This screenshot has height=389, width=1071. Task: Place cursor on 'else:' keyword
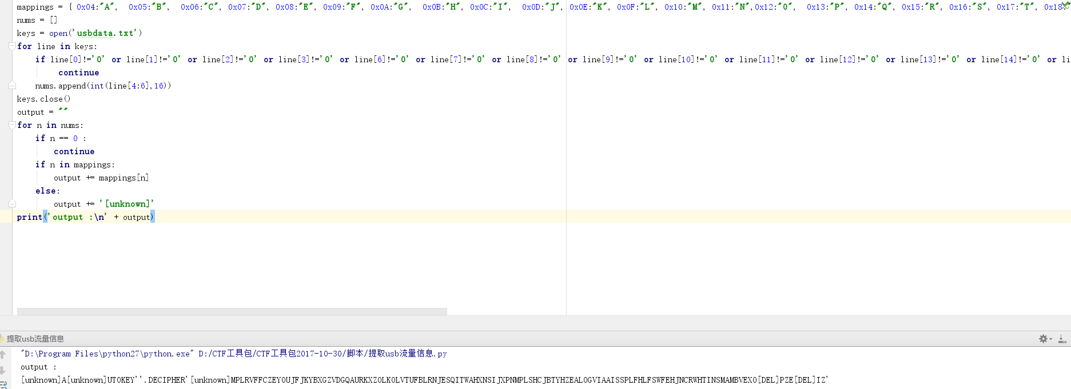[47, 191]
